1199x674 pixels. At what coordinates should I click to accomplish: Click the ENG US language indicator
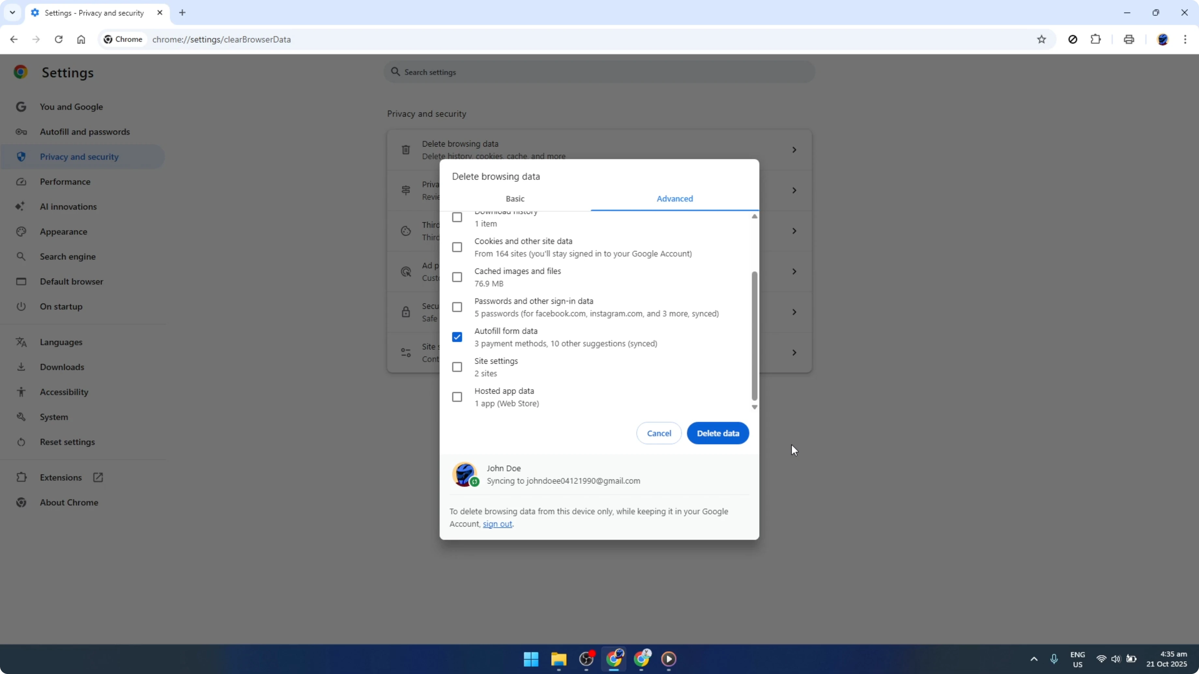click(1077, 660)
